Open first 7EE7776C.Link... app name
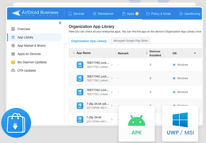 [x=98, y=63]
